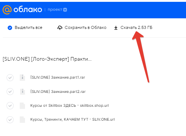Open the Mail.ru @ logo icon
This screenshot has height=136, width=186.
(7, 10)
